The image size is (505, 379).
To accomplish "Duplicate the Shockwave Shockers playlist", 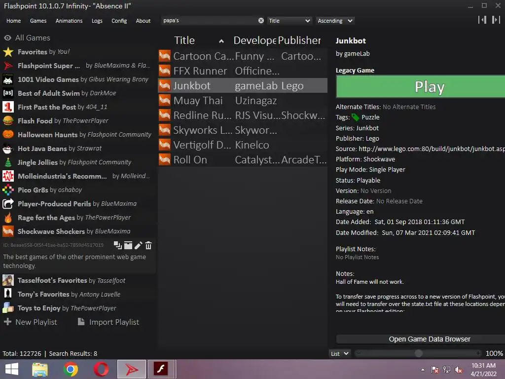I will click(x=117, y=246).
